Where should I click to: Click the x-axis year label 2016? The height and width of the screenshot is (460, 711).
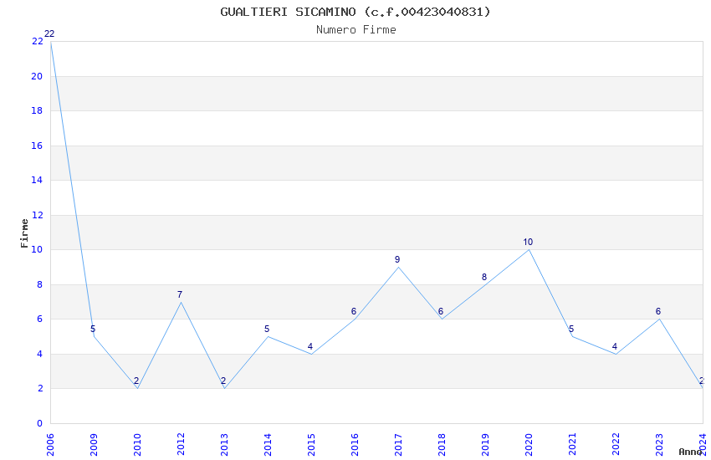point(355,444)
